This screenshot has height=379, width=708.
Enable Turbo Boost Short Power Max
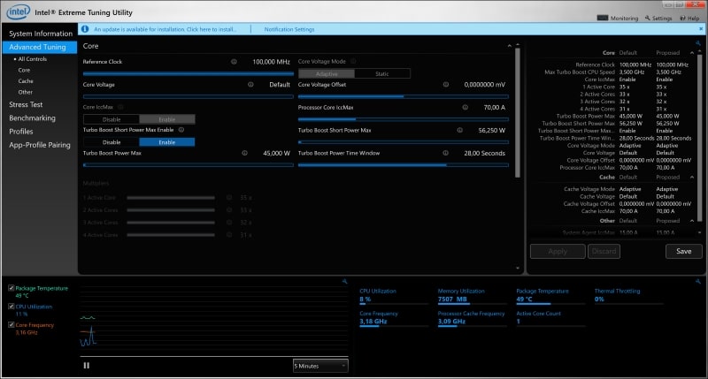(167, 142)
